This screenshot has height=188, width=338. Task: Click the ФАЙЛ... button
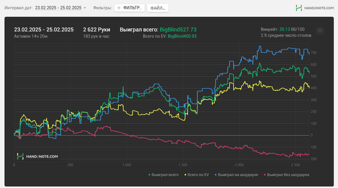coord(158,8)
